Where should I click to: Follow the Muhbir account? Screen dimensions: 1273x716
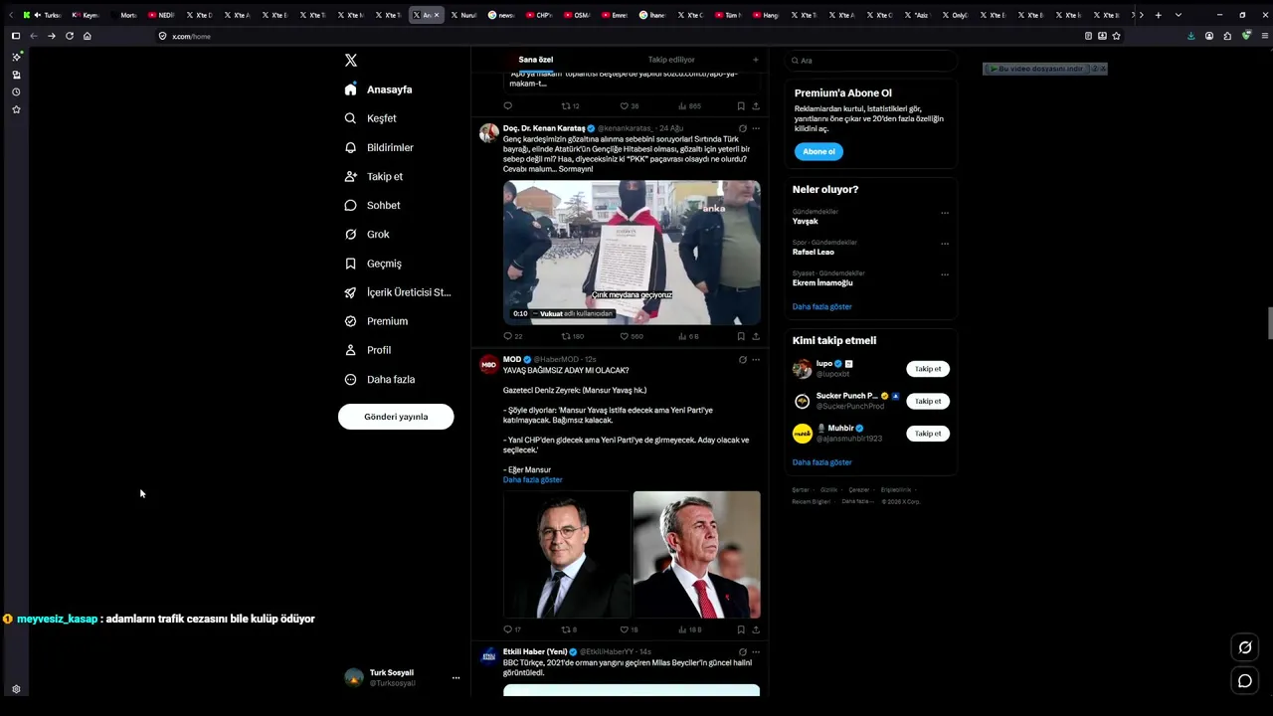point(928,434)
